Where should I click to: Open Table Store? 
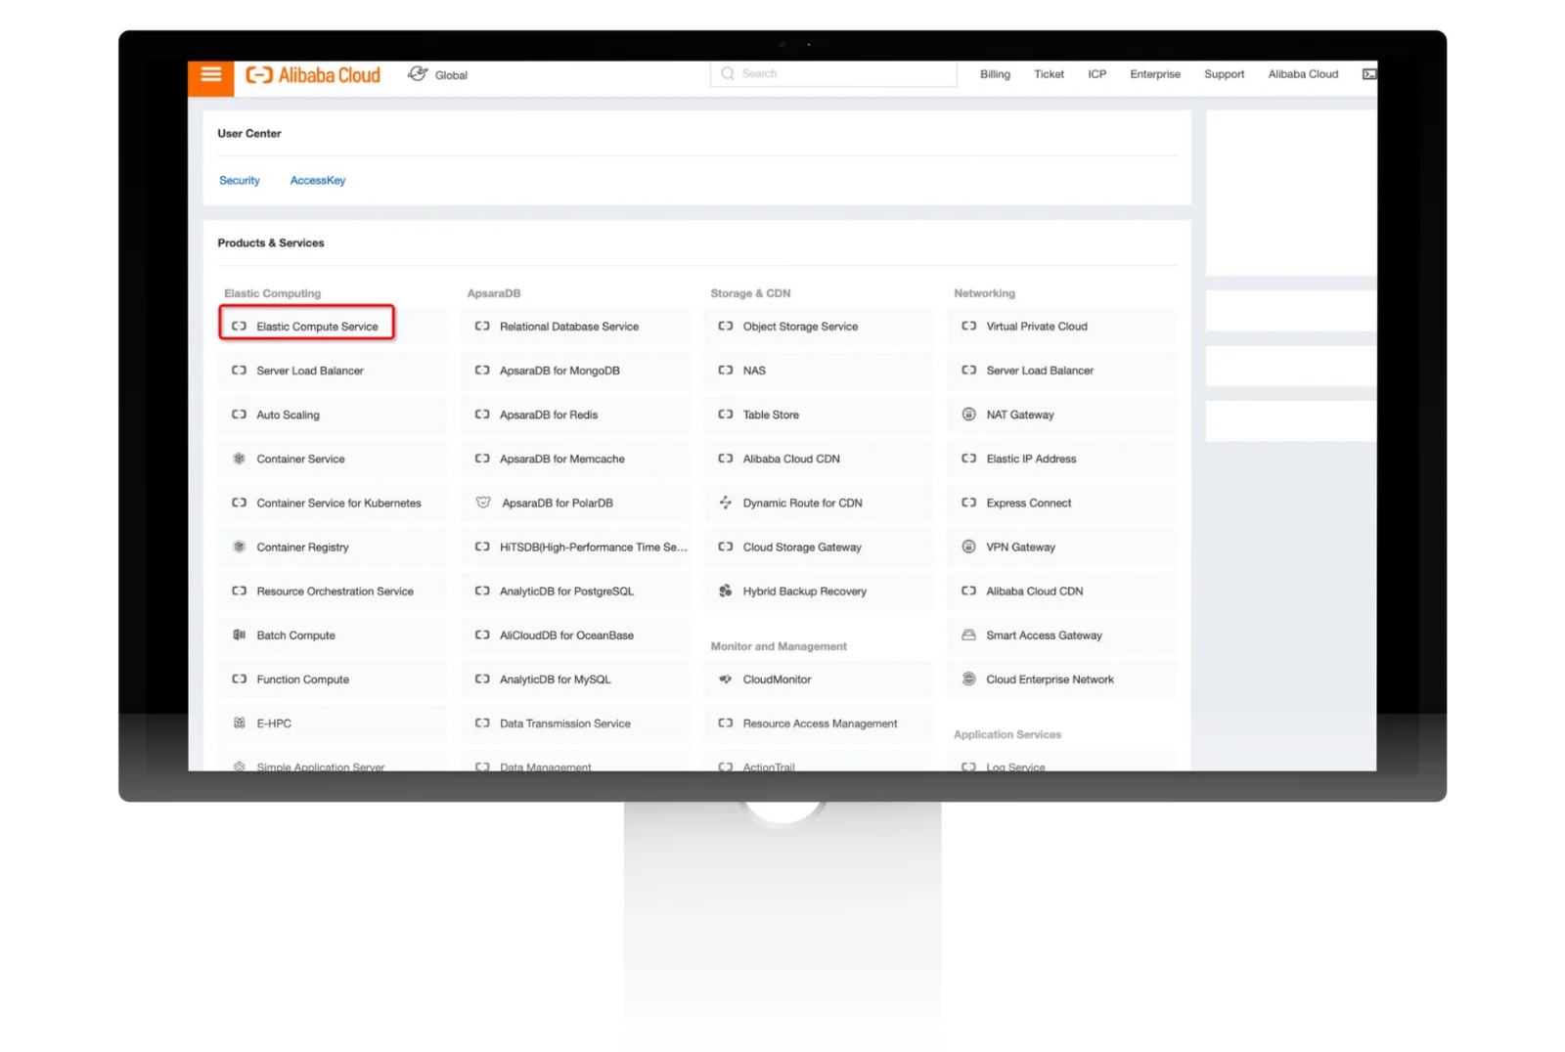pyautogui.click(x=819, y=415)
